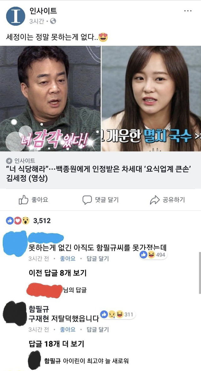Viewport: 201px width, 371px height.
Task: Click the share arrow 공유하기 icon
Action: [x=155, y=200]
